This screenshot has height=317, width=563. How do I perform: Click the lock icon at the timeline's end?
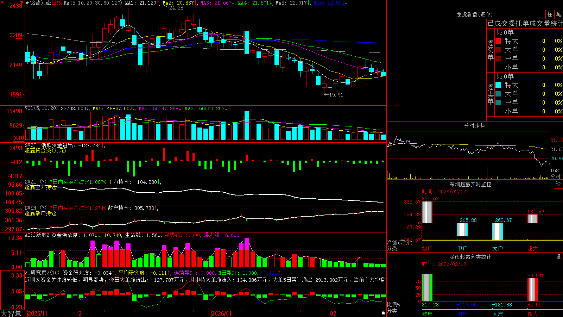(383, 313)
